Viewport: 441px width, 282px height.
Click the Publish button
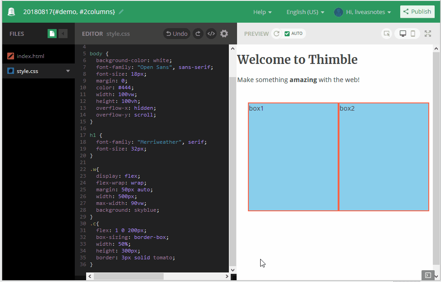point(417,12)
